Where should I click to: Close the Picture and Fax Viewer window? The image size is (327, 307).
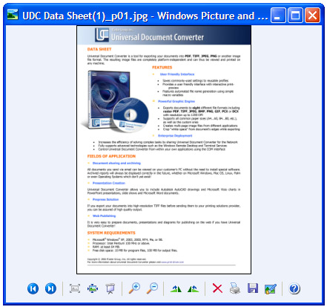pyautogui.click(x=312, y=16)
